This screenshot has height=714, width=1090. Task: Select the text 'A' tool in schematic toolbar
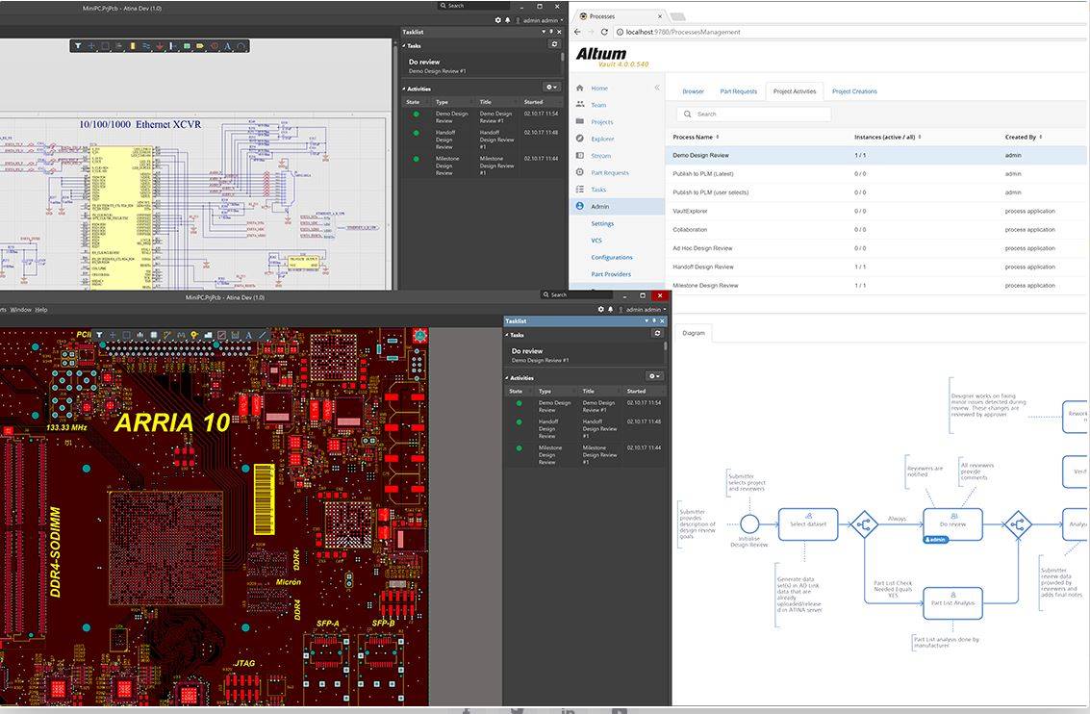pos(227,45)
